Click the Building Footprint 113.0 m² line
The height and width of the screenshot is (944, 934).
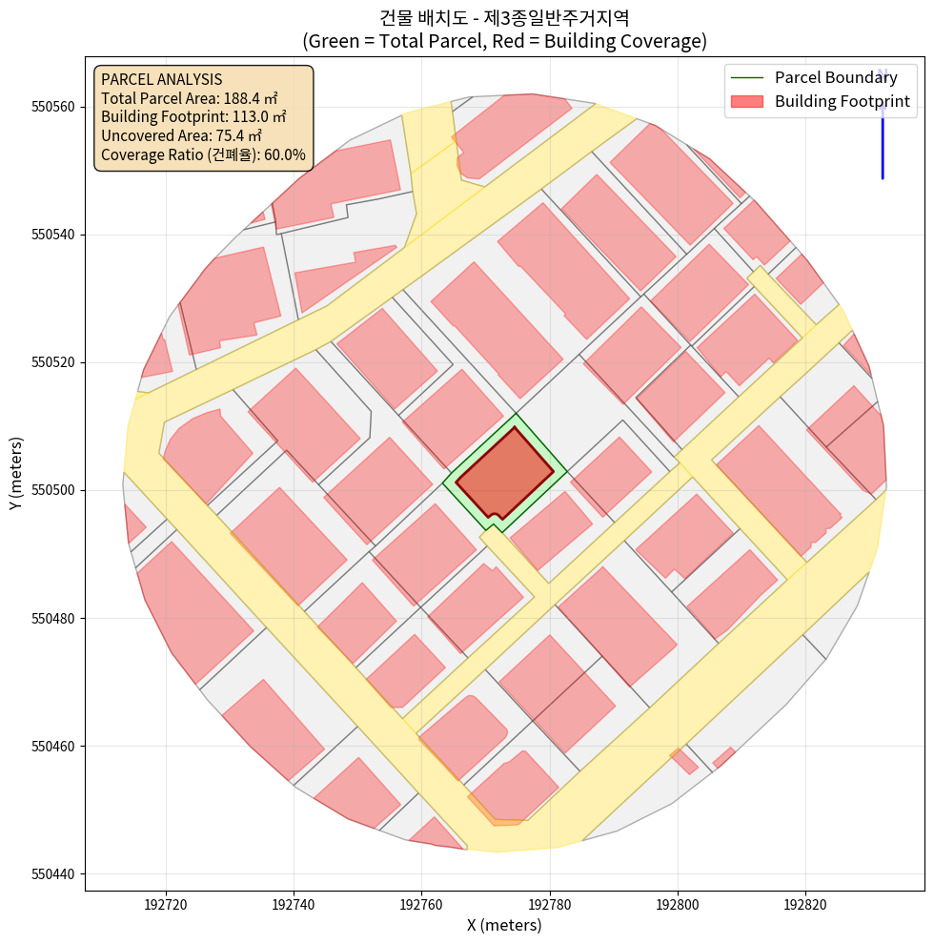click(193, 117)
